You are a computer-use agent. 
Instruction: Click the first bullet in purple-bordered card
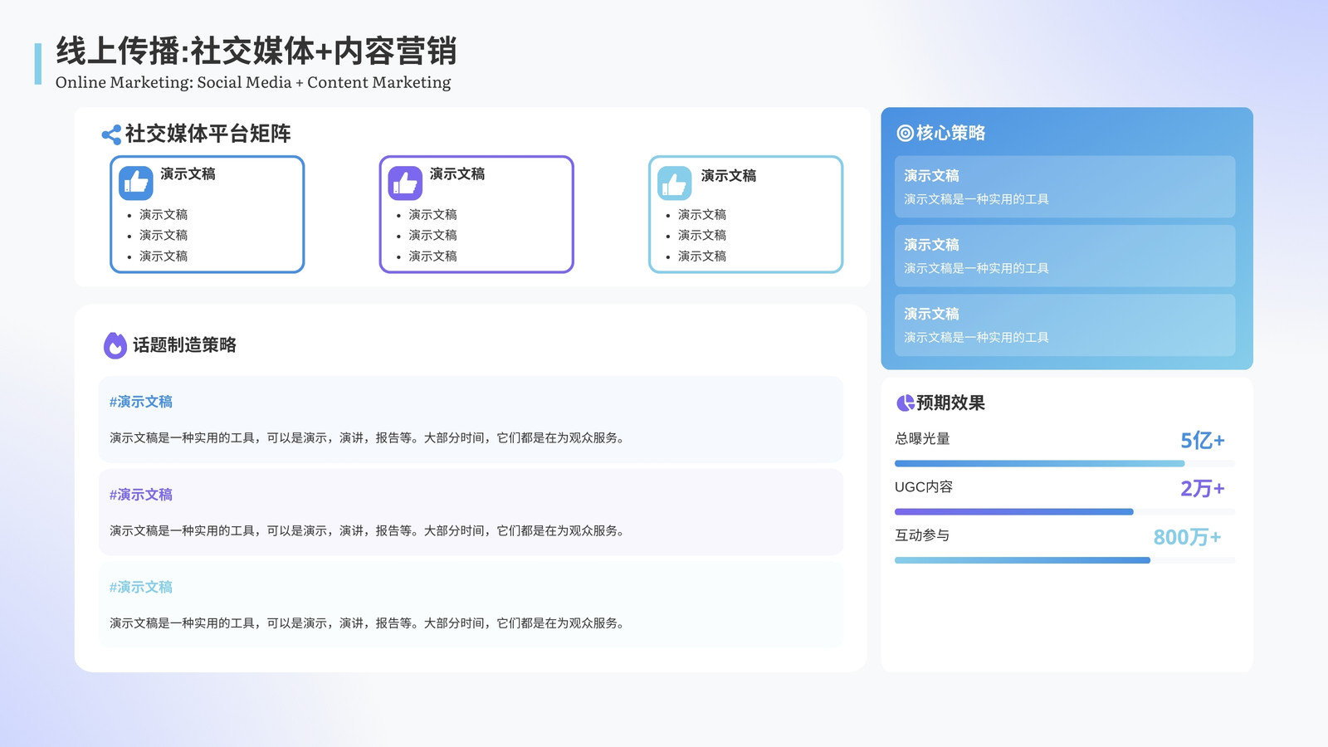click(x=432, y=214)
